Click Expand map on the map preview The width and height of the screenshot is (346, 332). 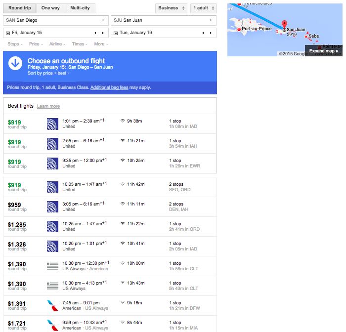(323, 51)
